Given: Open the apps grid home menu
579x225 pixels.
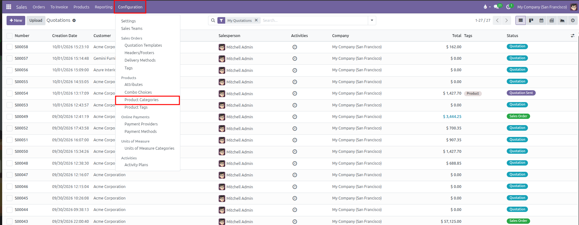Looking at the screenshot, I should coord(9,7).
